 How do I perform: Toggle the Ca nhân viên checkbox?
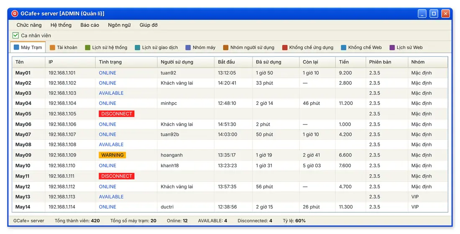coord(15,36)
